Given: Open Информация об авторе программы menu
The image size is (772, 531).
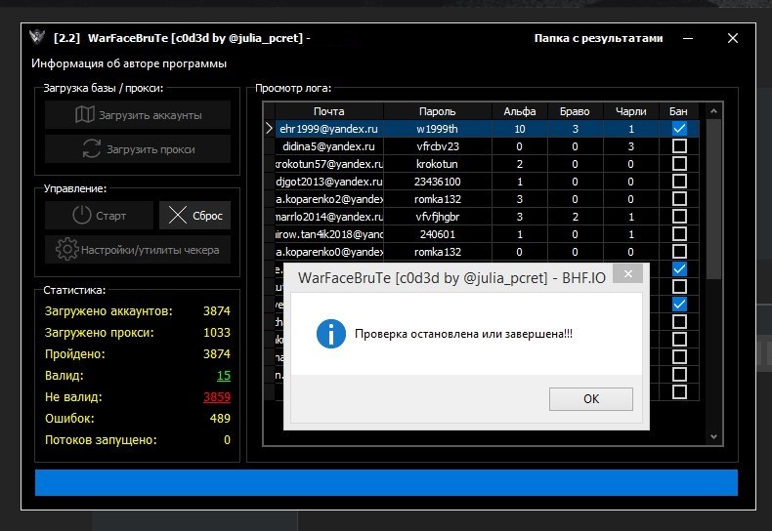Looking at the screenshot, I should (x=129, y=63).
